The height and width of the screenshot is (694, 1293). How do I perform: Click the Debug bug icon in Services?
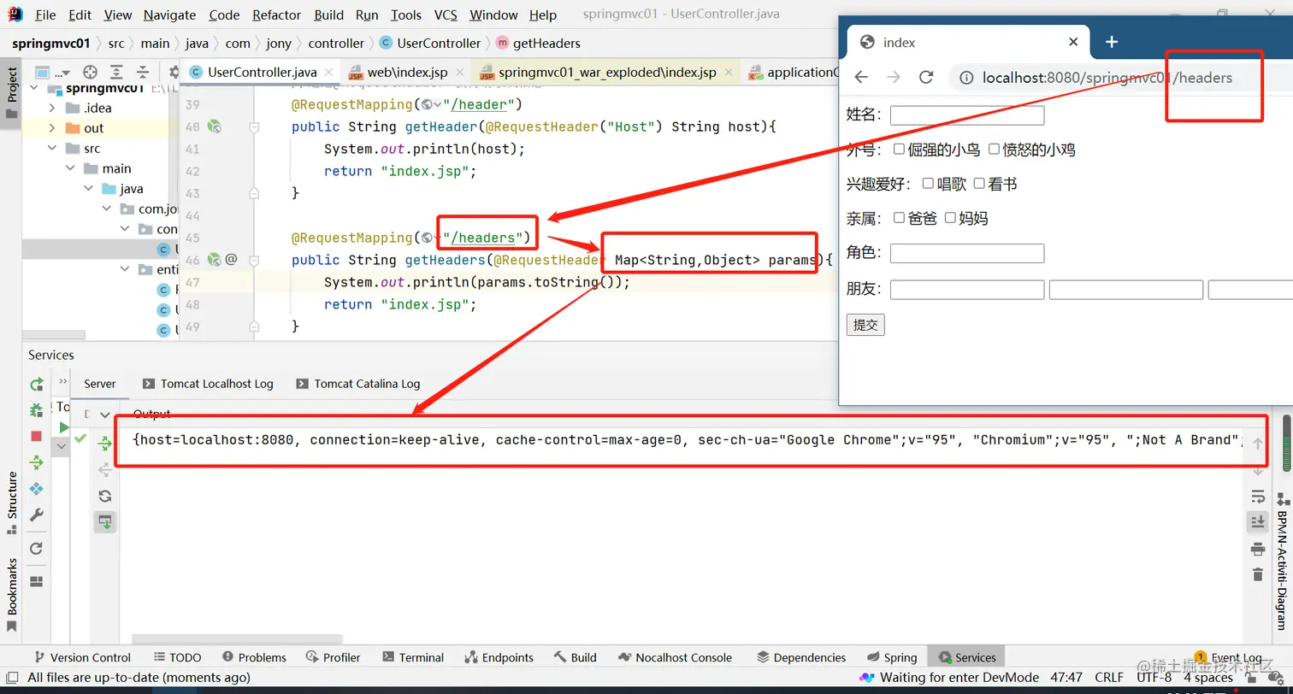click(36, 410)
